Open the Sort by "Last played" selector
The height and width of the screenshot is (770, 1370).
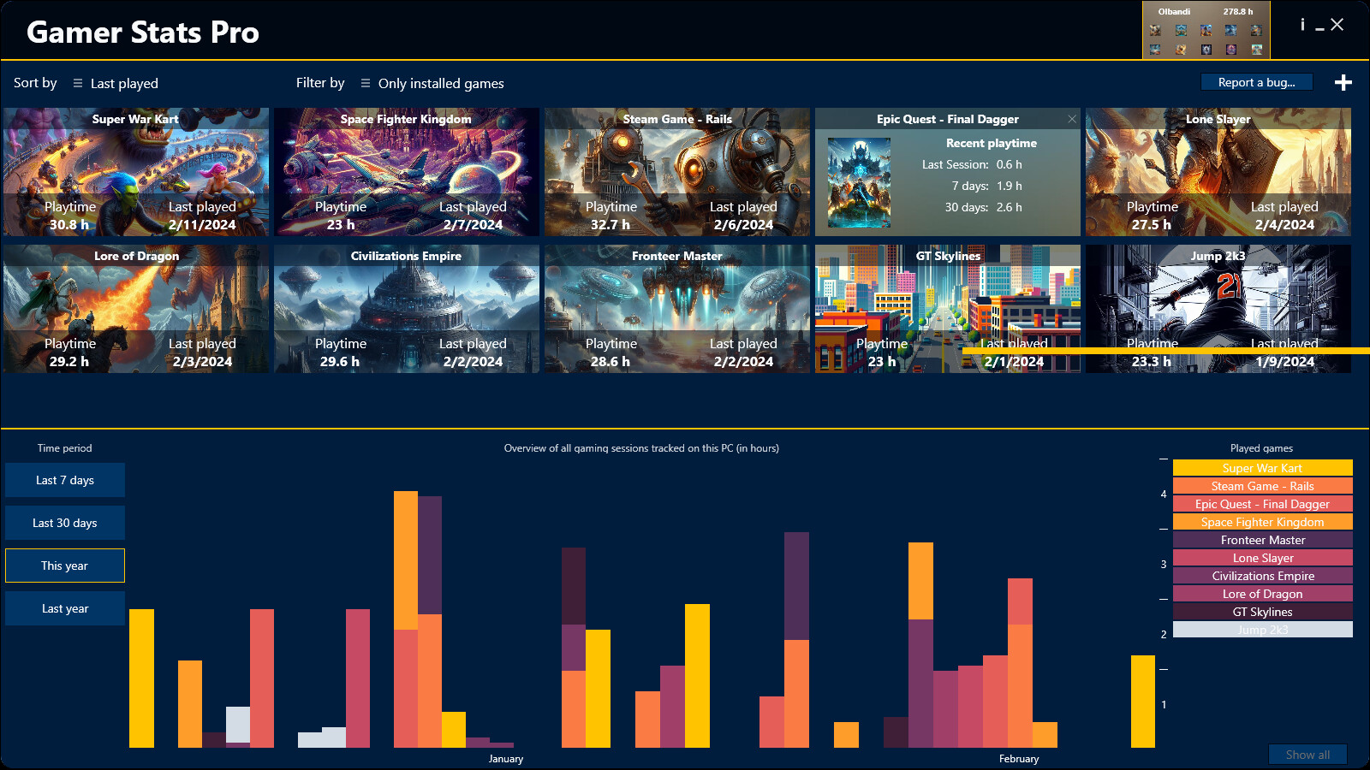click(116, 83)
